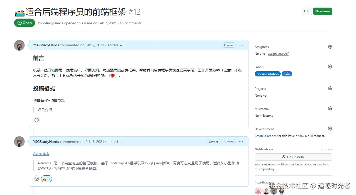
Task: Toggle the thumbs up reaction with 3 votes
Action: pos(47,179)
